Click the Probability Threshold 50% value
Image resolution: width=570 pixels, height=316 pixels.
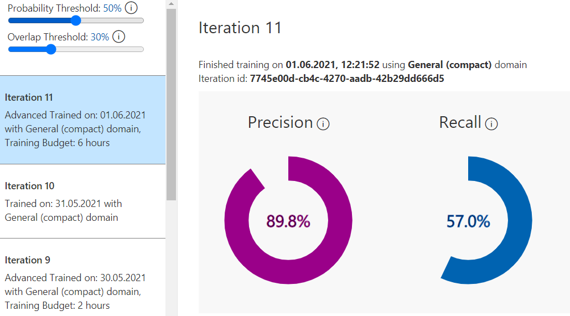(x=112, y=8)
